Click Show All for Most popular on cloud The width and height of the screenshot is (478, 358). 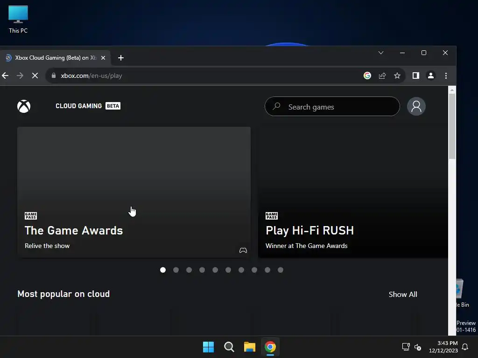[x=403, y=295]
